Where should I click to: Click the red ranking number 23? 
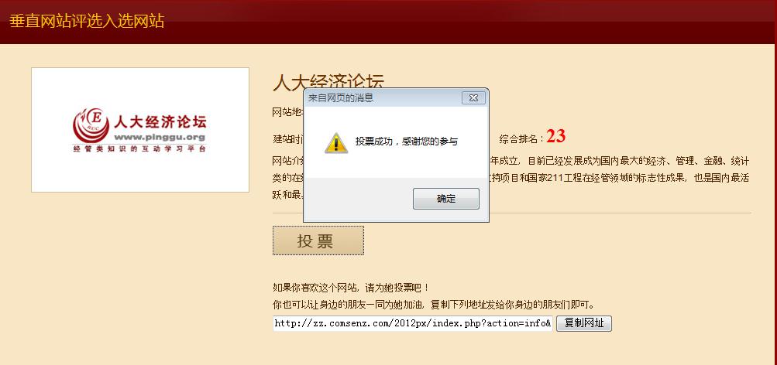click(556, 136)
